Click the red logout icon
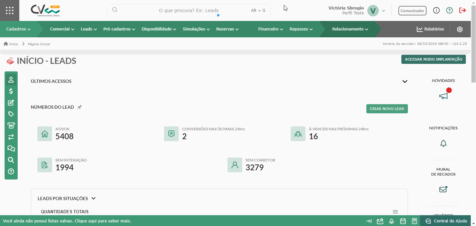 coord(463,10)
